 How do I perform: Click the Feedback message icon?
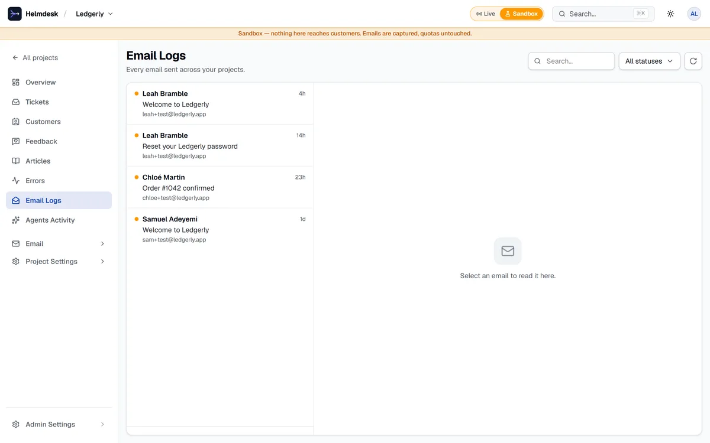16,141
